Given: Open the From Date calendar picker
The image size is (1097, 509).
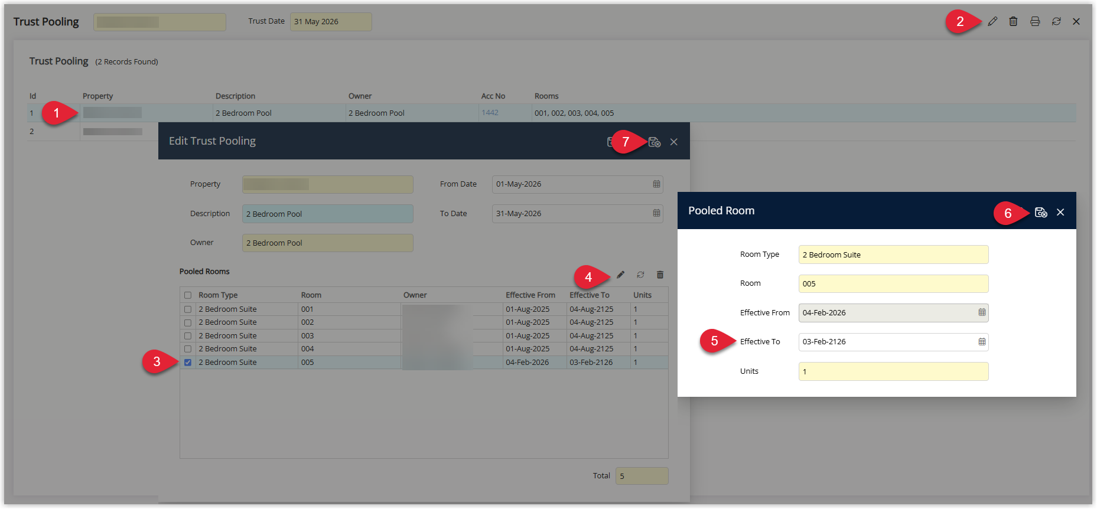Looking at the screenshot, I should (656, 184).
